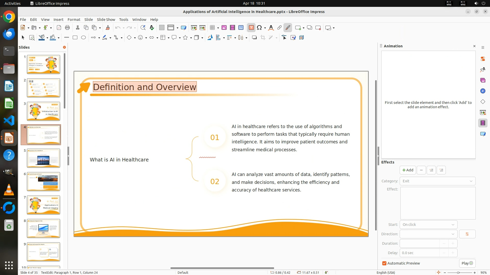Click the zoom slider in status bar
Viewport: 490px width, 275px height.
point(458,272)
